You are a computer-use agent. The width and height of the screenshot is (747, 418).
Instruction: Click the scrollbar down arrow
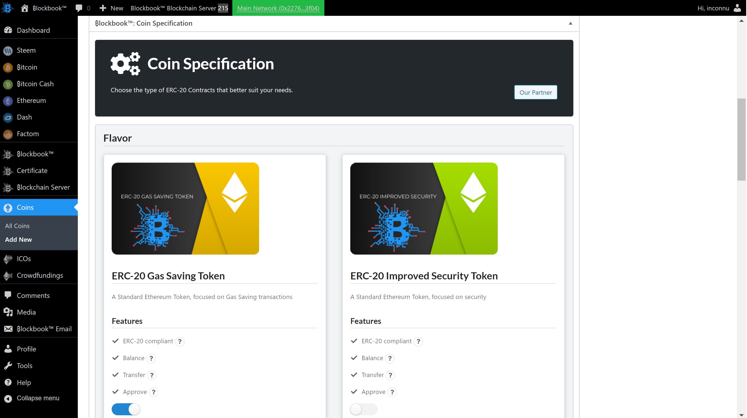tap(742, 415)
